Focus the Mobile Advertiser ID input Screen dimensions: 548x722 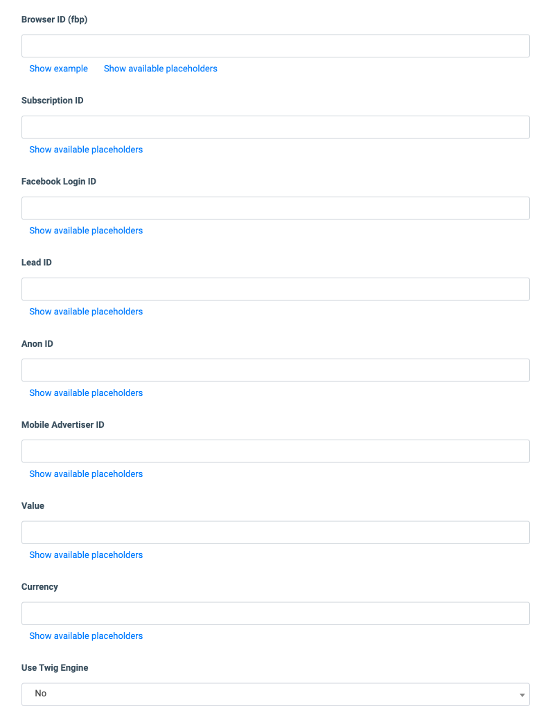coord(276,451)
